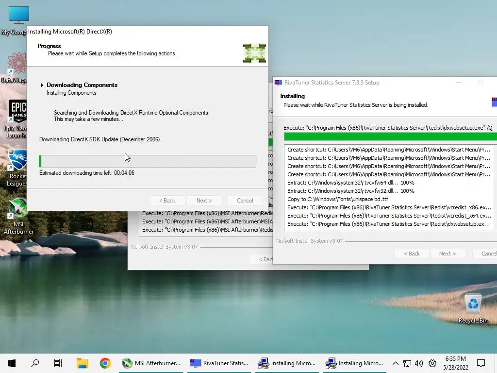Select the vcredist_x86 execute log line

click(389, 207)
